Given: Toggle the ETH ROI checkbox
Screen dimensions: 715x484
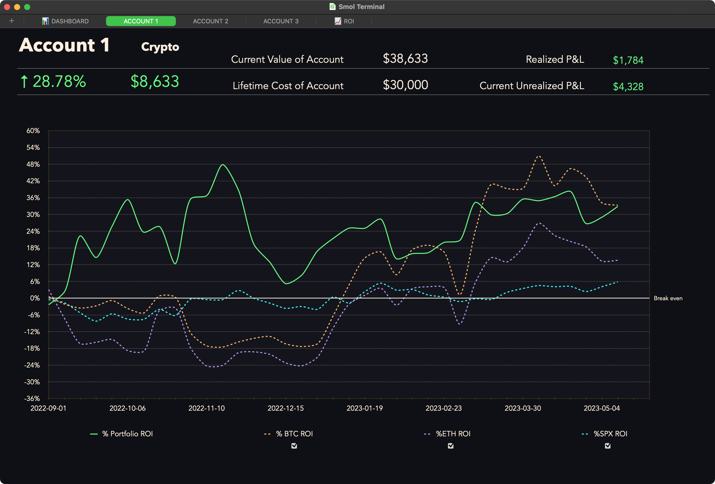Looking at the screenshot, I should pyautogui.click(x=451, y=446).
